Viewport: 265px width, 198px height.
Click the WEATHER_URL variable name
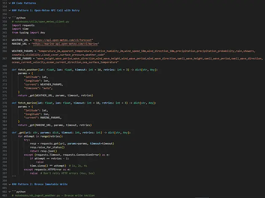click(20, 40)
